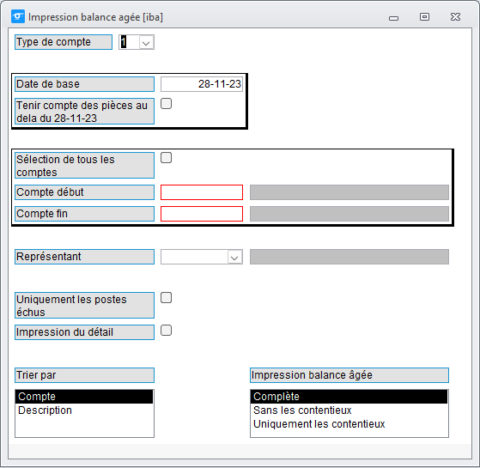Screen dimensions: 480x468
Task: Focus the Compte début input field
Action: [202, 192]
